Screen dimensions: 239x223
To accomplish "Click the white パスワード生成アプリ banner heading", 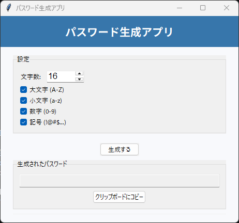I will pyautogui.click(x=119, y=32).
